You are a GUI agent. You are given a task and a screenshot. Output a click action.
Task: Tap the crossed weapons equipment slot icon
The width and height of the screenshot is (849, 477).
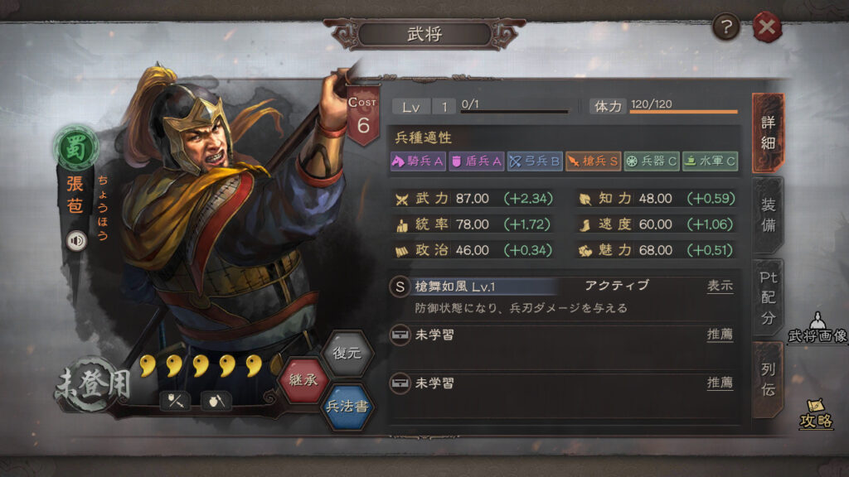175,402
